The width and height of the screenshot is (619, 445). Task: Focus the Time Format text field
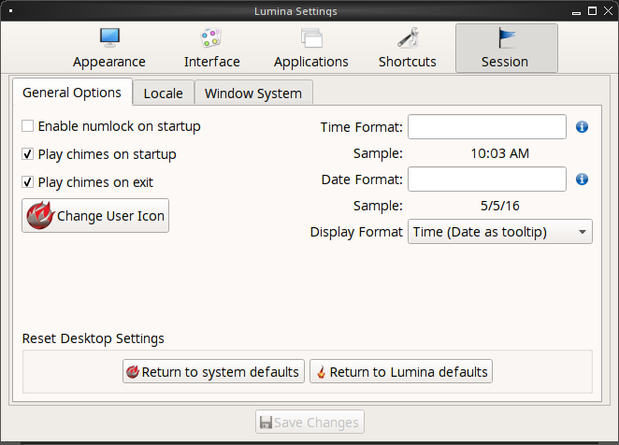487,127
